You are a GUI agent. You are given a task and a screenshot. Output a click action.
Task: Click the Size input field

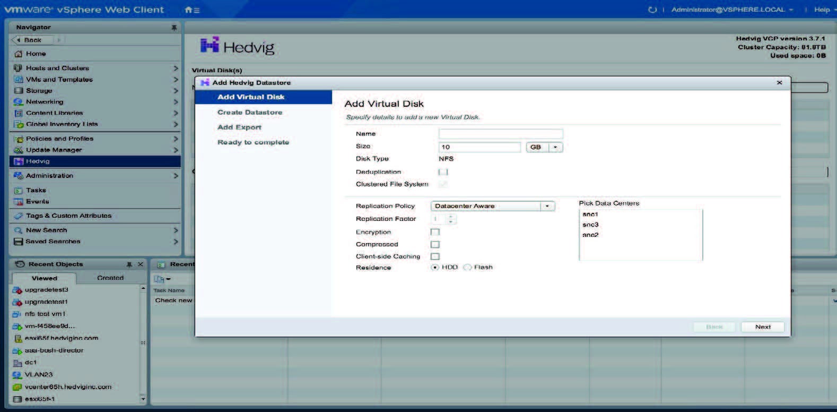(x=479, y=147)
